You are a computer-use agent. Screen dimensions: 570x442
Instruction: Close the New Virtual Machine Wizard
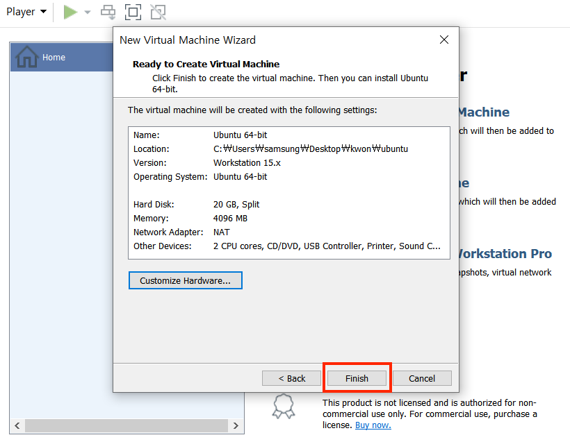[444, 40]
